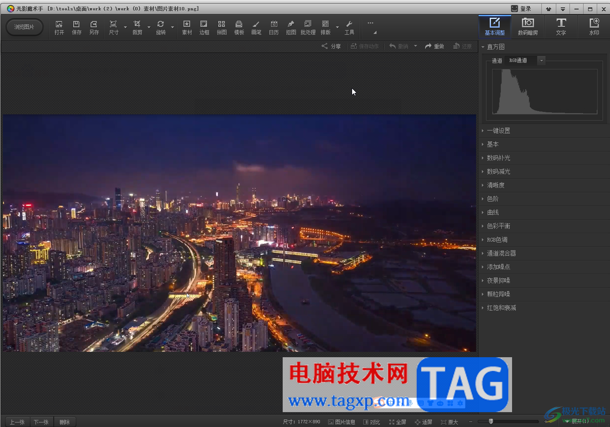Toggle 全屏 fullscreen view
The height and width of the screenshot is (427, 610).
point(398,422)
